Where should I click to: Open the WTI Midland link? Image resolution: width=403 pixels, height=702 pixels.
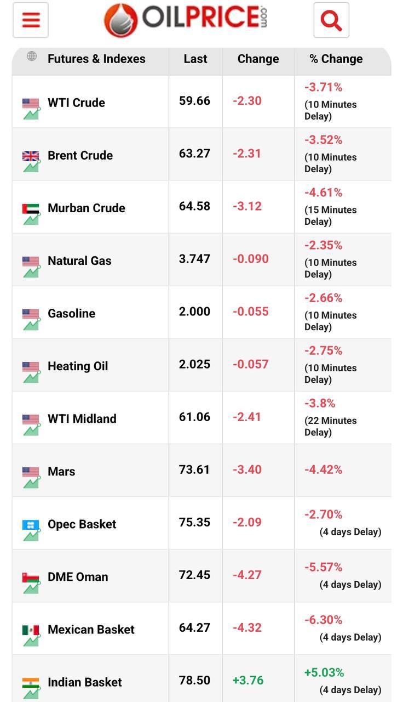82,418
